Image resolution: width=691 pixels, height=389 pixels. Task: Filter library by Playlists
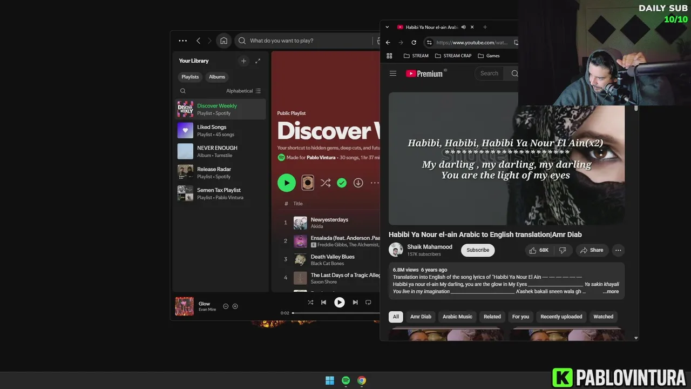(x=190, y=77)
